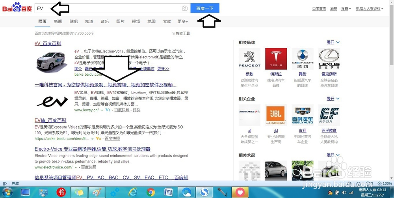Switch to the 贴吧 tab
The image size is (394, 198).
73,21
